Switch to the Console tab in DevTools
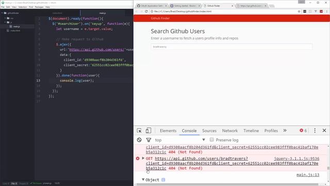Screen dimensions: 330x186 click(x=189, y=131)
